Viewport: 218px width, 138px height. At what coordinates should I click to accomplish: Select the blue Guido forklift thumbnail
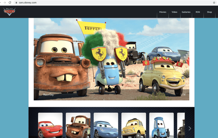pos(161,125)
